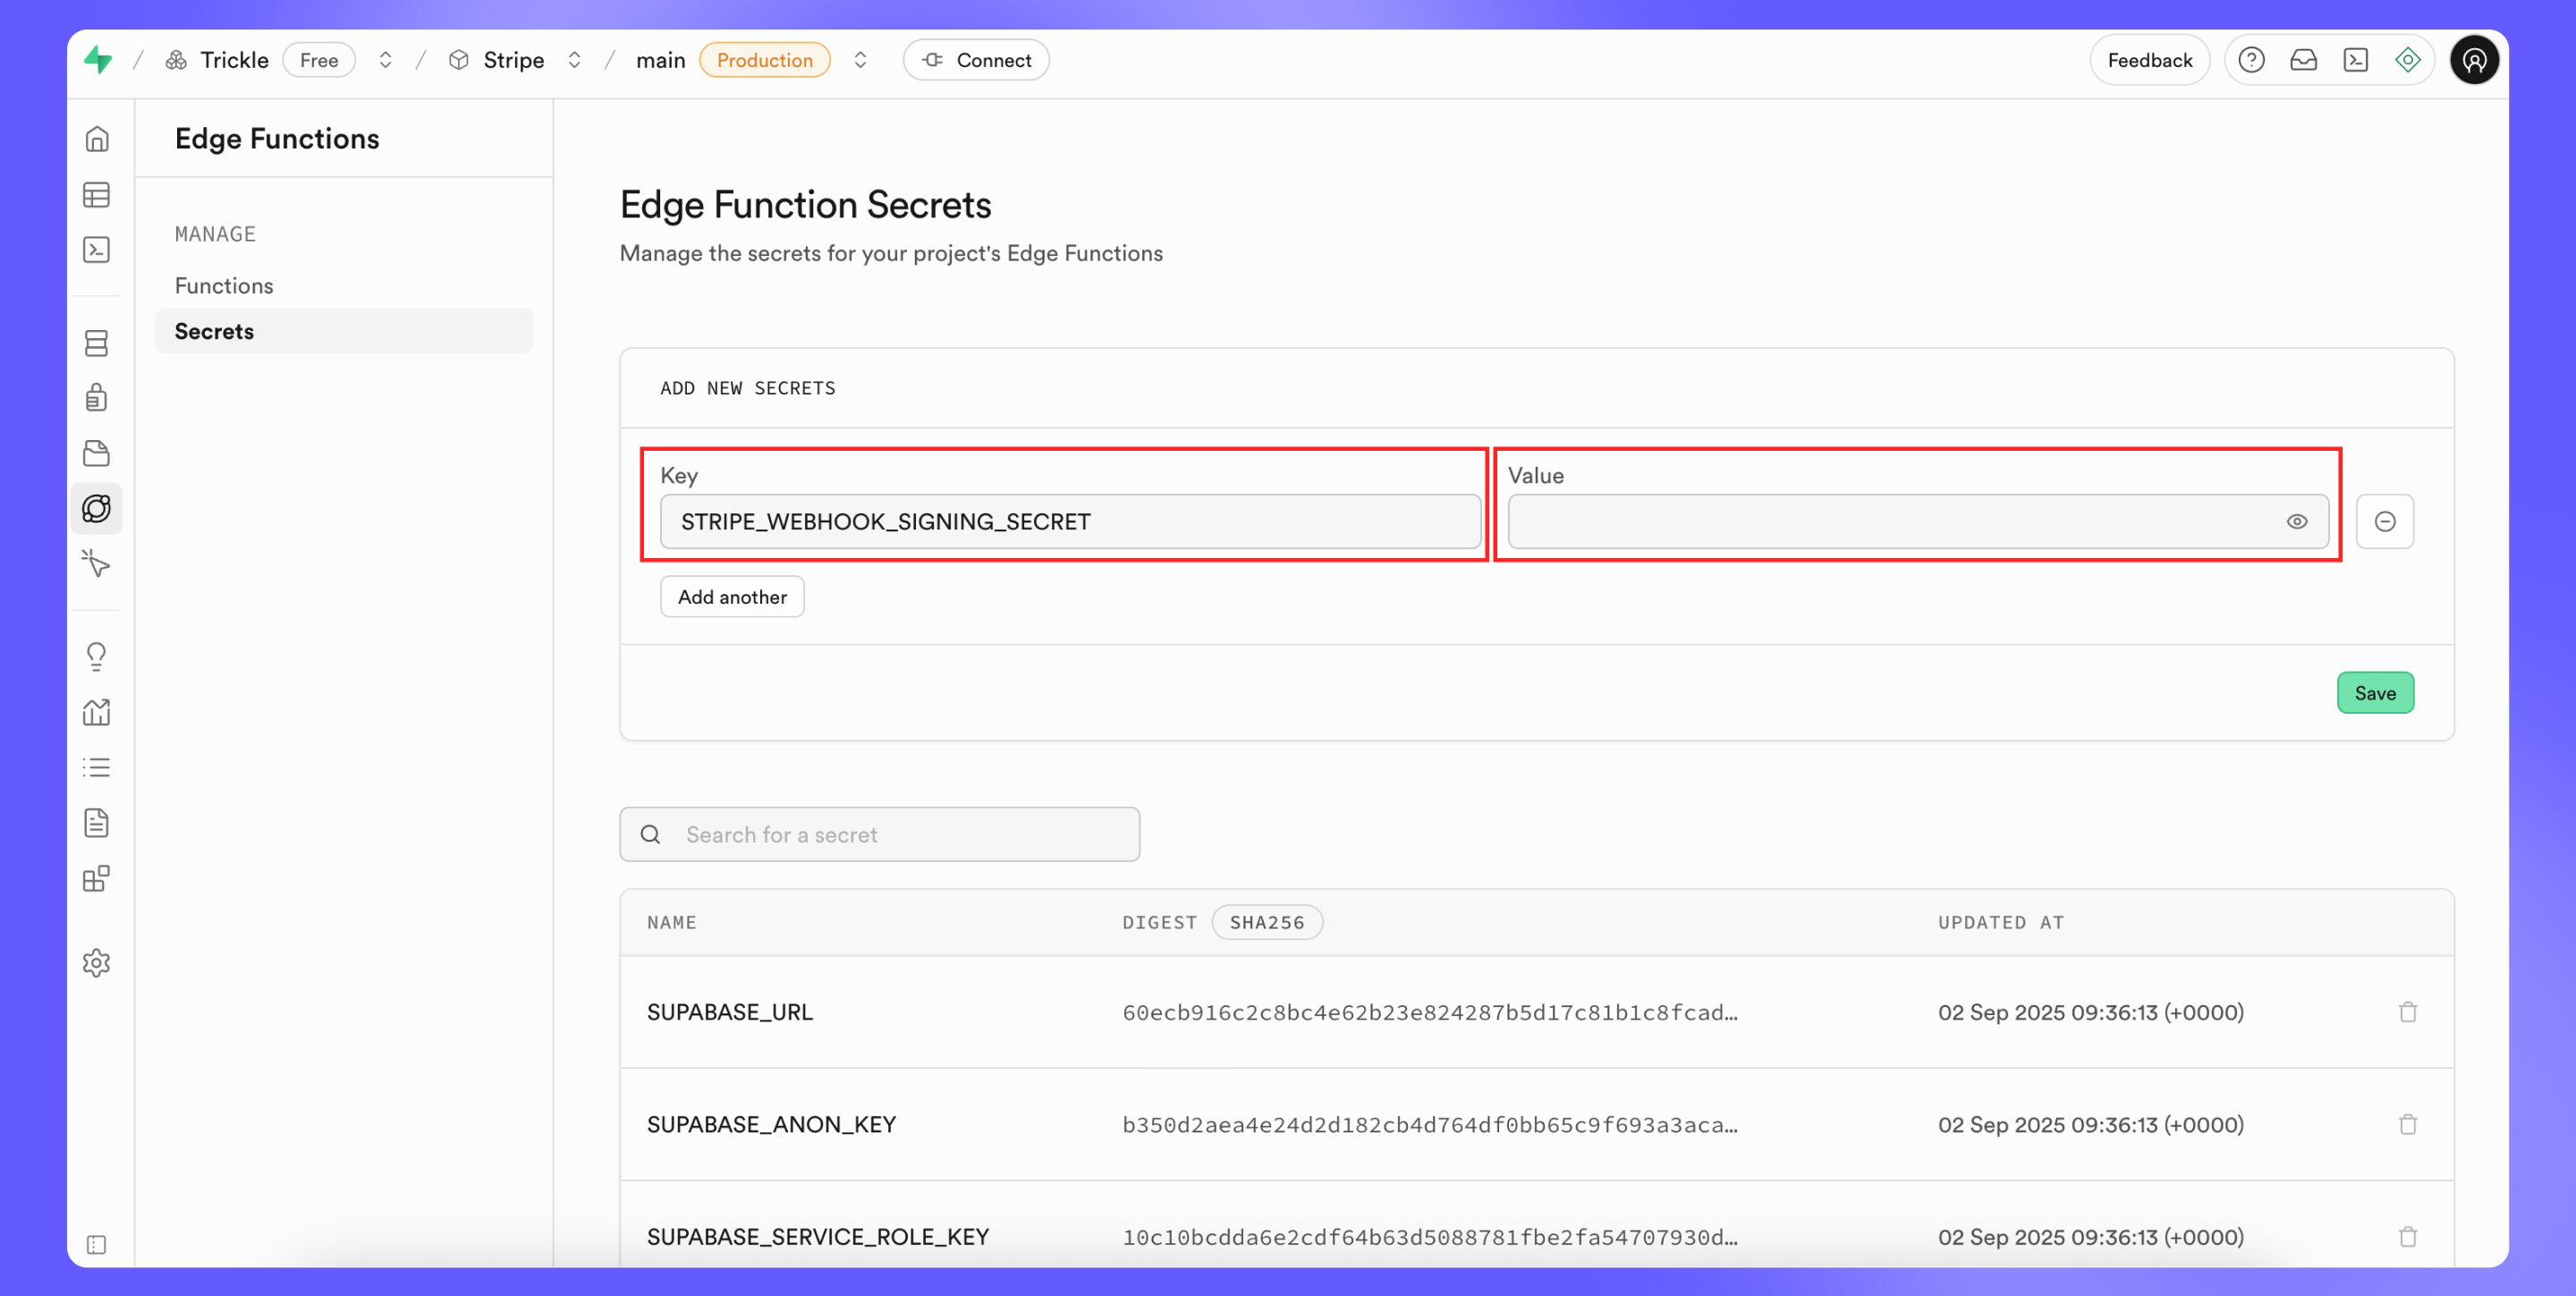Open Project Settings gear icon
The image size is (2576, 1296).
coord(96,962)
